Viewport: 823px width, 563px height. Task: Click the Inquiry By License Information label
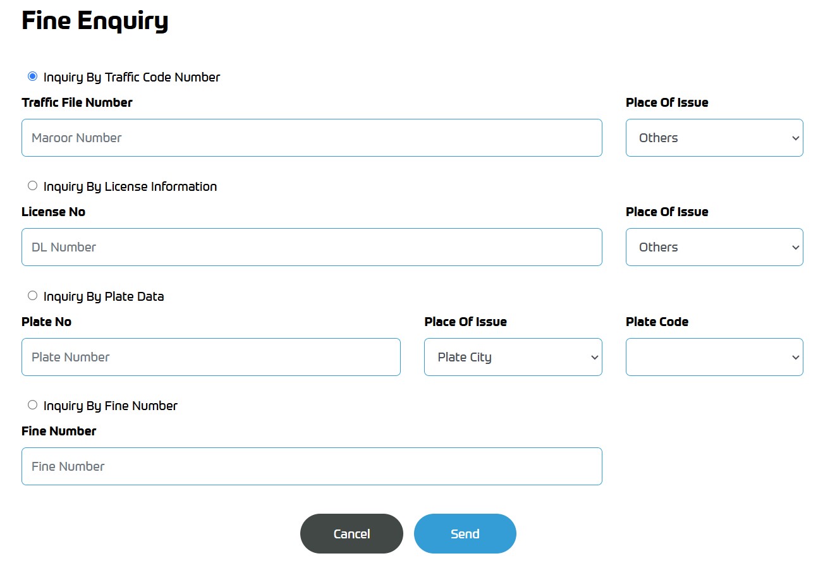pos(130,186)
